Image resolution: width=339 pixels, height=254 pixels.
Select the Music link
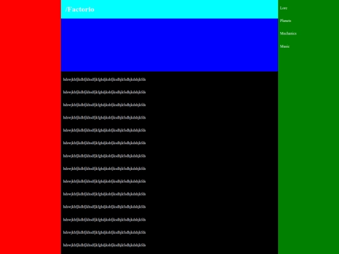click(x=284, y=46)
